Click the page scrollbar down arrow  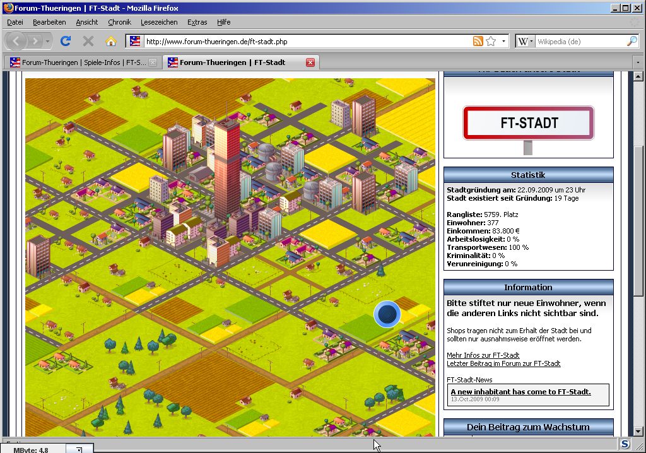click(x=638, y=432)
